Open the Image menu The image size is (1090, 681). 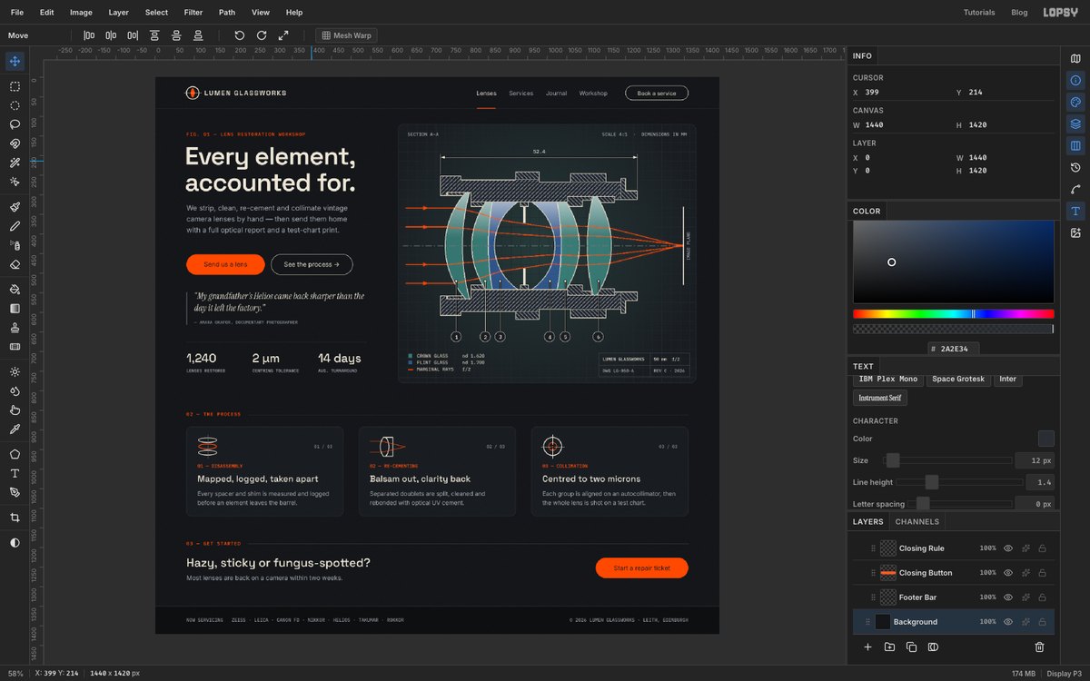pyautogui.click(x=81, y=13)
